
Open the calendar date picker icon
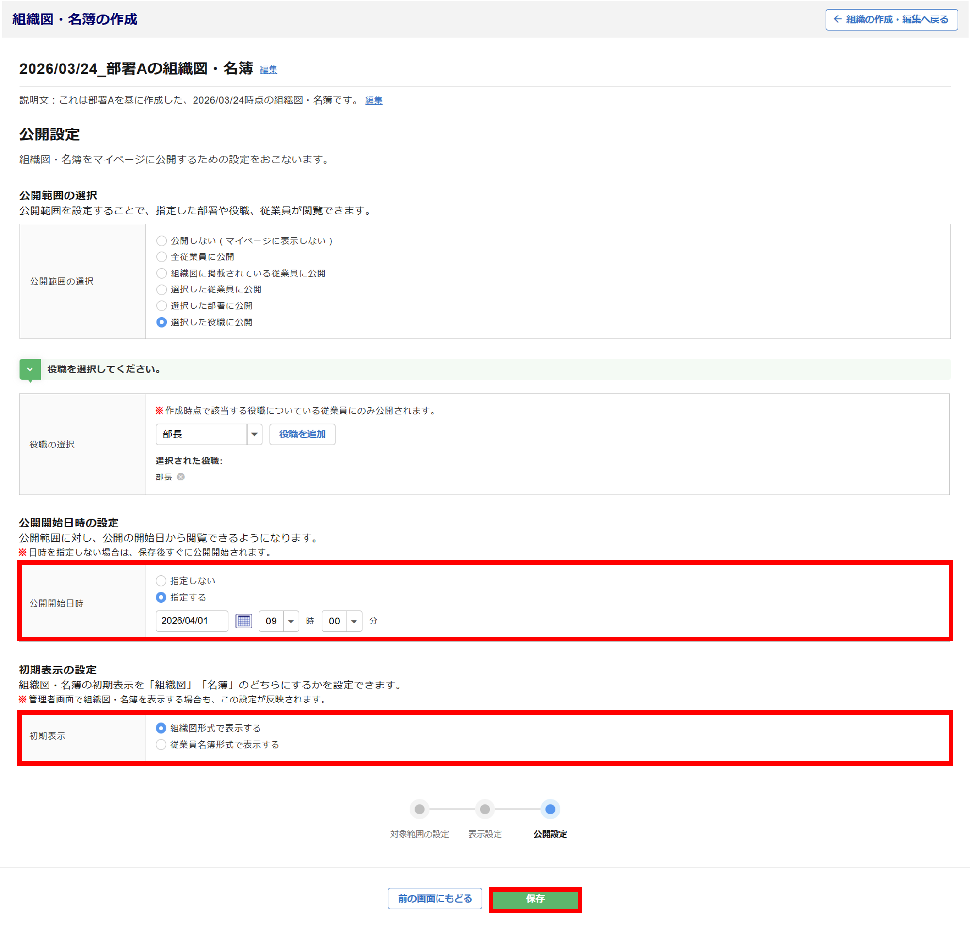(243, 621)
